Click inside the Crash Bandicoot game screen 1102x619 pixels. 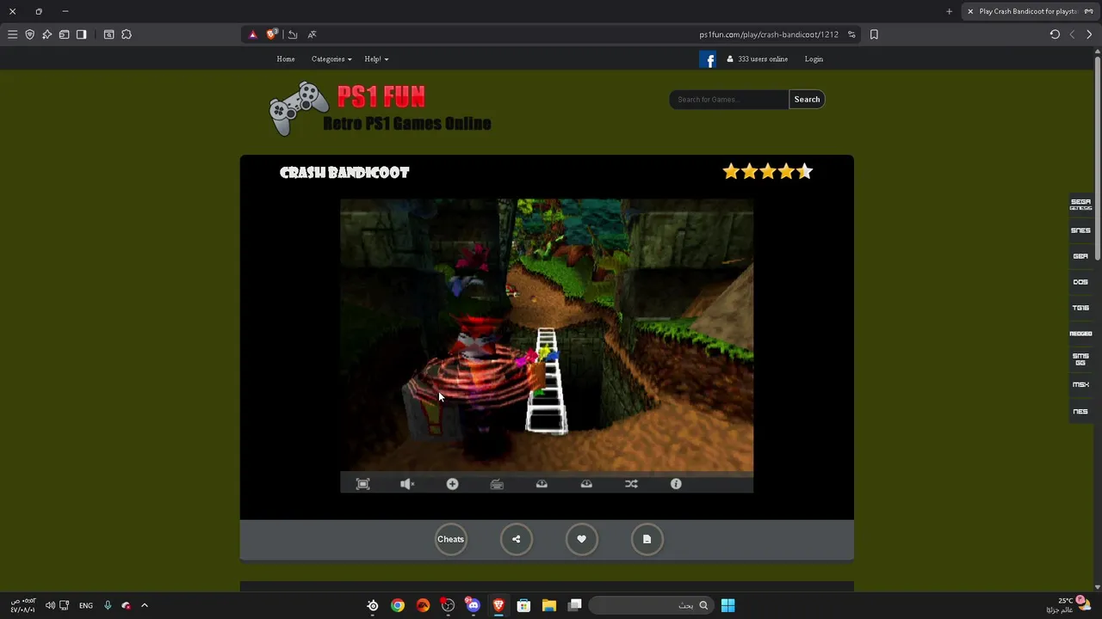click(547, 335)
